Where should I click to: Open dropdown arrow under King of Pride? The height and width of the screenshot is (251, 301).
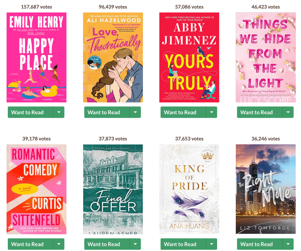(x=212, y=244)
